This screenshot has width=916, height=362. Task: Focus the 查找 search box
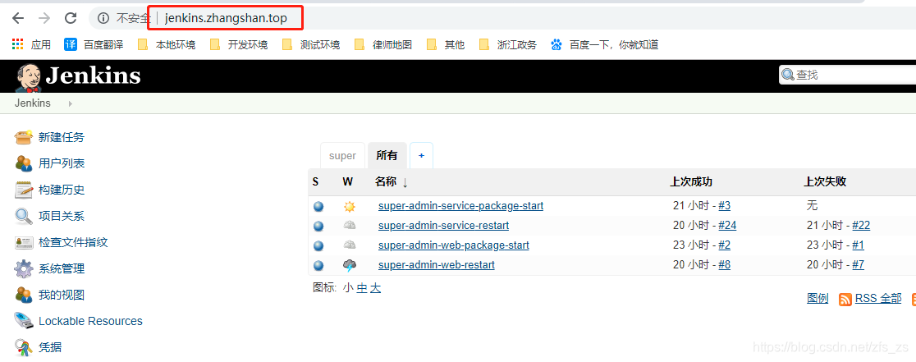coord(848,75)
